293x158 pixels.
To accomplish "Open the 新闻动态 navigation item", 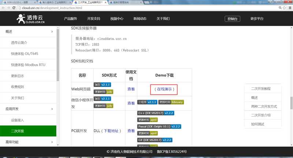I will click(x=140, y=19).
